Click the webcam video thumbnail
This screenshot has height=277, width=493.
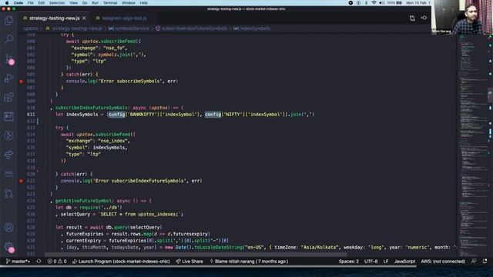tap(462, 17)
